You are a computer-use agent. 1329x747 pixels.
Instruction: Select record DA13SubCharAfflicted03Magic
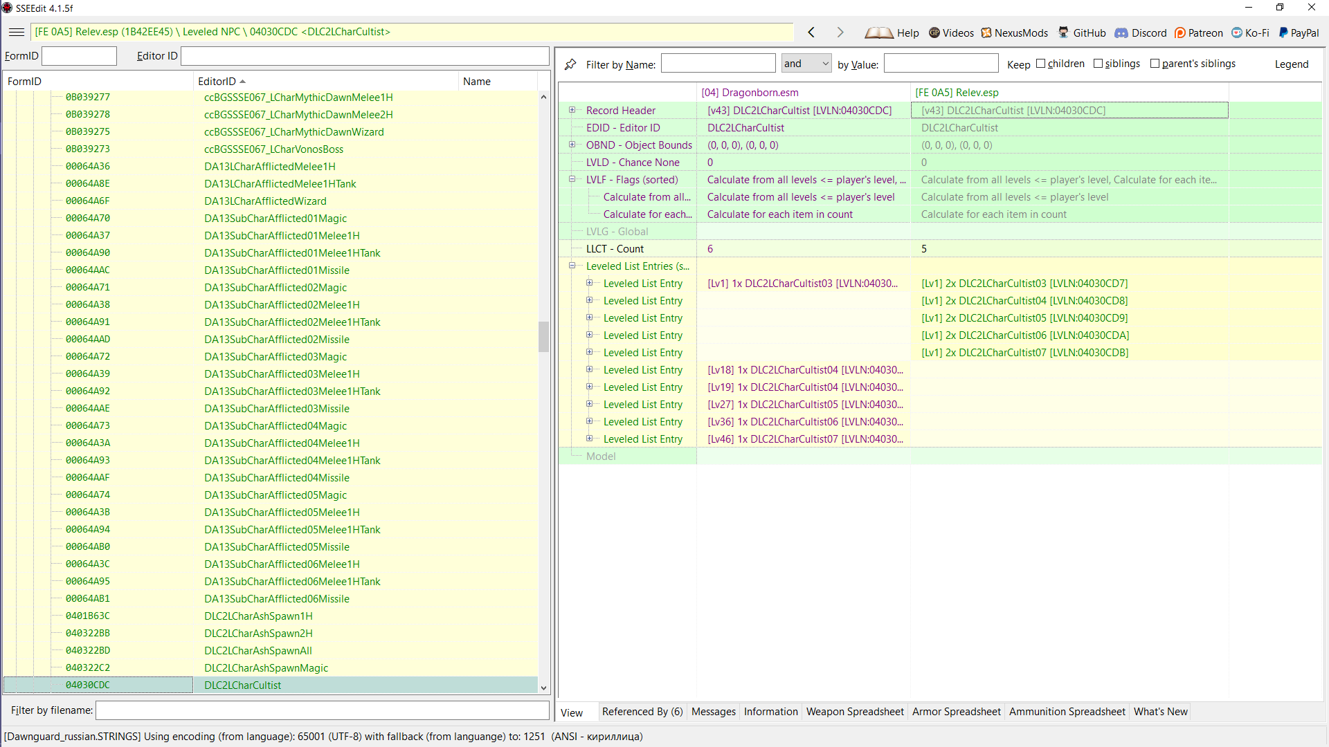point(275,357)
